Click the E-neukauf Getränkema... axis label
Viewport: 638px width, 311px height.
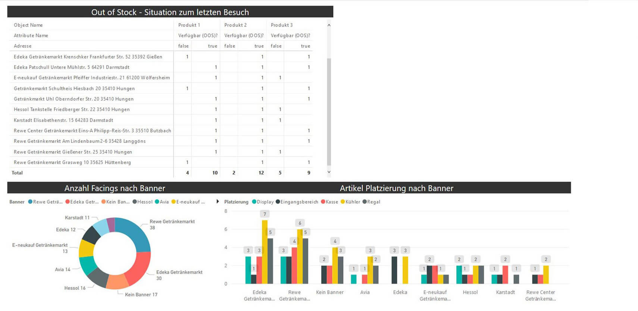click(x=435, y=296)
